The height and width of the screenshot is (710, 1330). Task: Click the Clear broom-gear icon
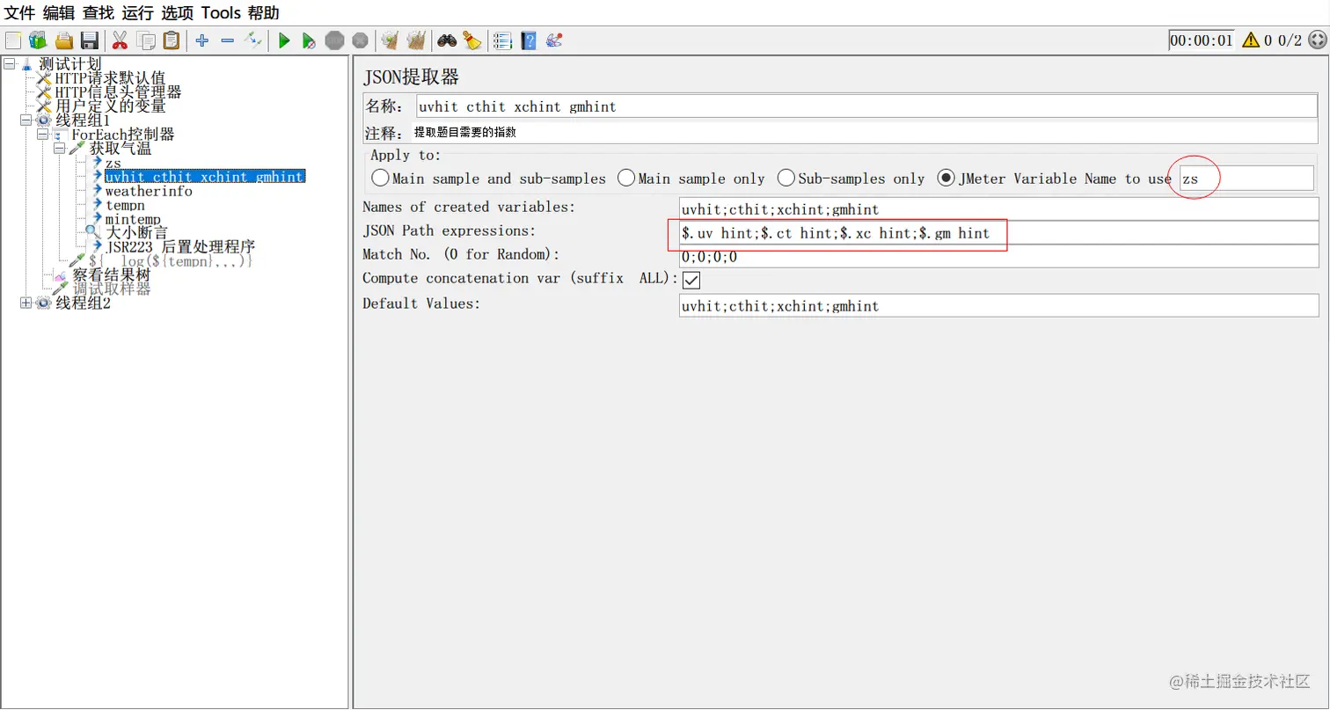coord(390,40)
